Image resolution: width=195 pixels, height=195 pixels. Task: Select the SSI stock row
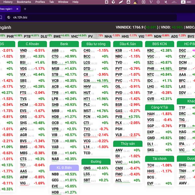click(x=32, y=57)
